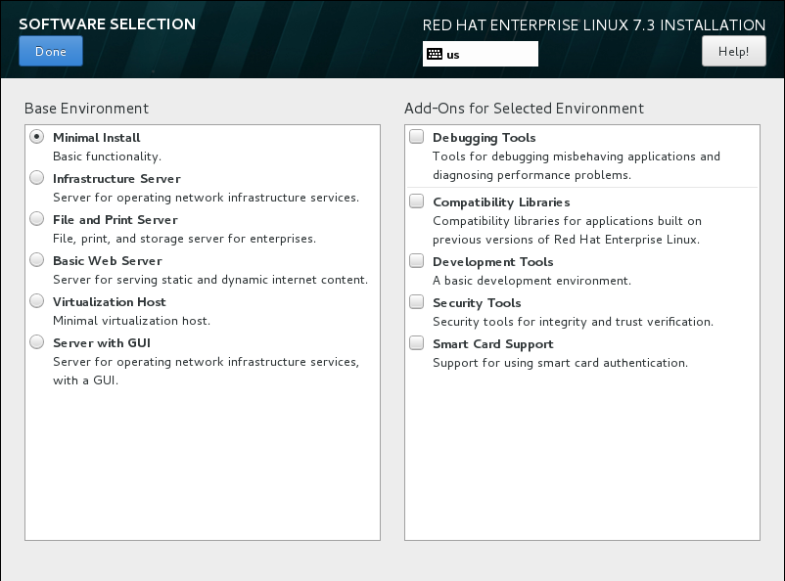Click Compatibility Libraries description text
This screenshot has width=785, height=581.
pyautogui.click(x=568, y=230)
